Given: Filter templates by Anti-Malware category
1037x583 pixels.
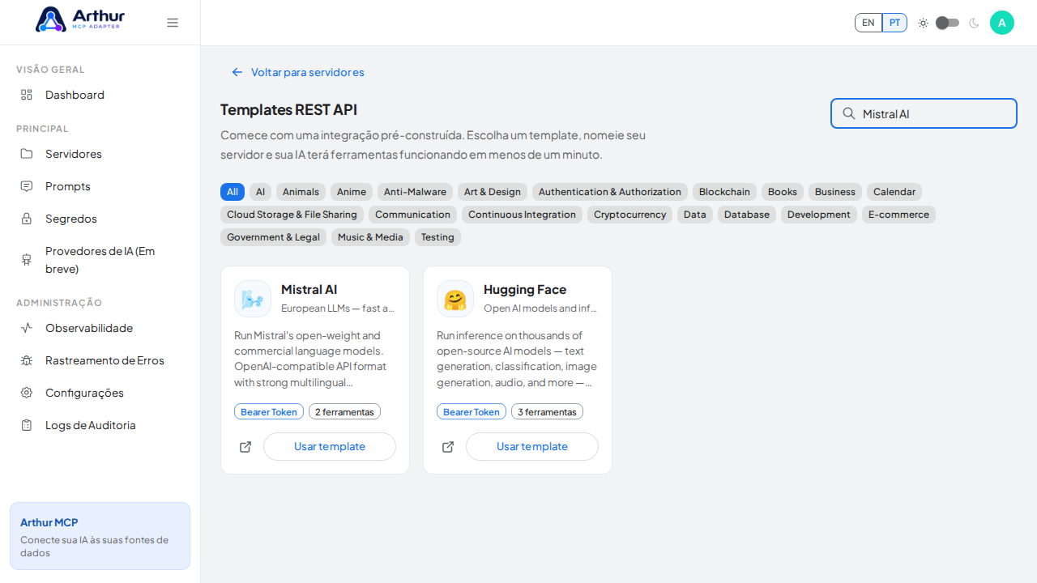Looking at the screenshot, I should [415, 192].
